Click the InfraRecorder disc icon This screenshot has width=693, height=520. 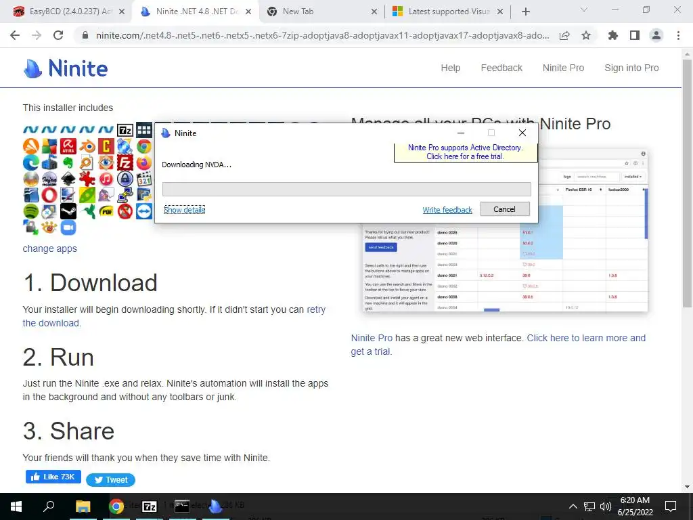[x=49, y=179]
